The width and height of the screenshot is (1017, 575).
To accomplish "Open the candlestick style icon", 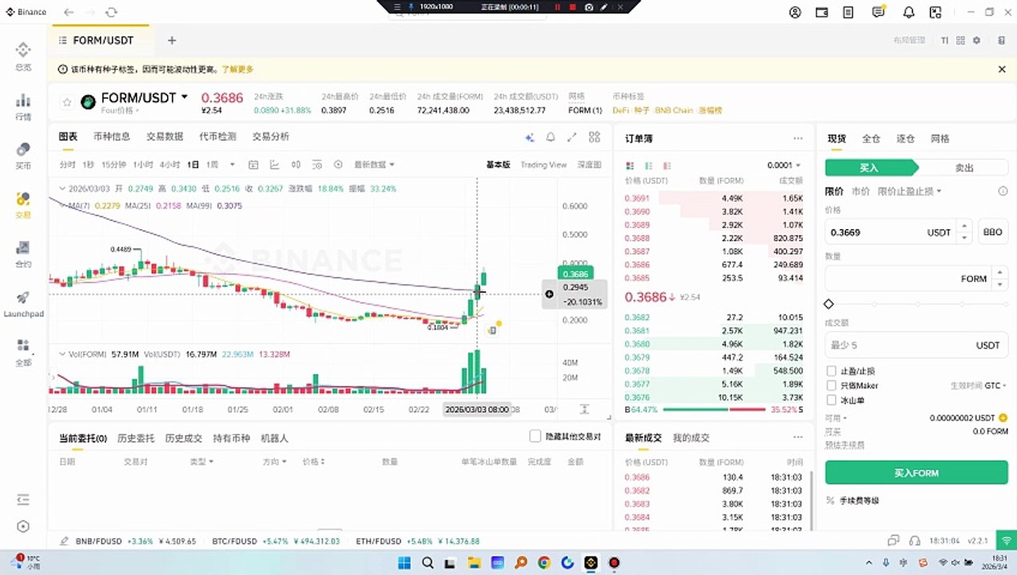I will click(x=296, y=165).
